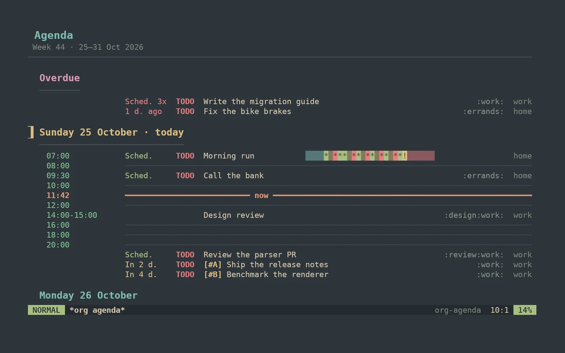This screenshot has width=565, height=353.
Task: Open the Morning run entry
Action: (229, 156)
